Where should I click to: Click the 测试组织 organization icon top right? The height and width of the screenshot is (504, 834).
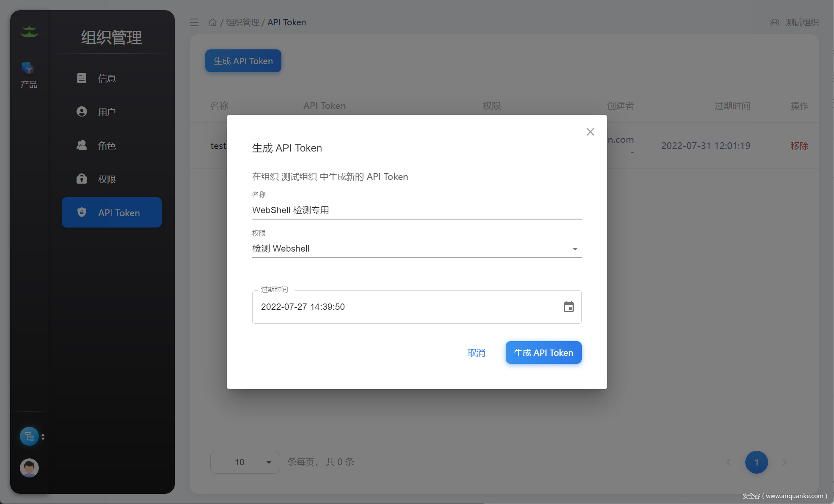click(774, 22)
